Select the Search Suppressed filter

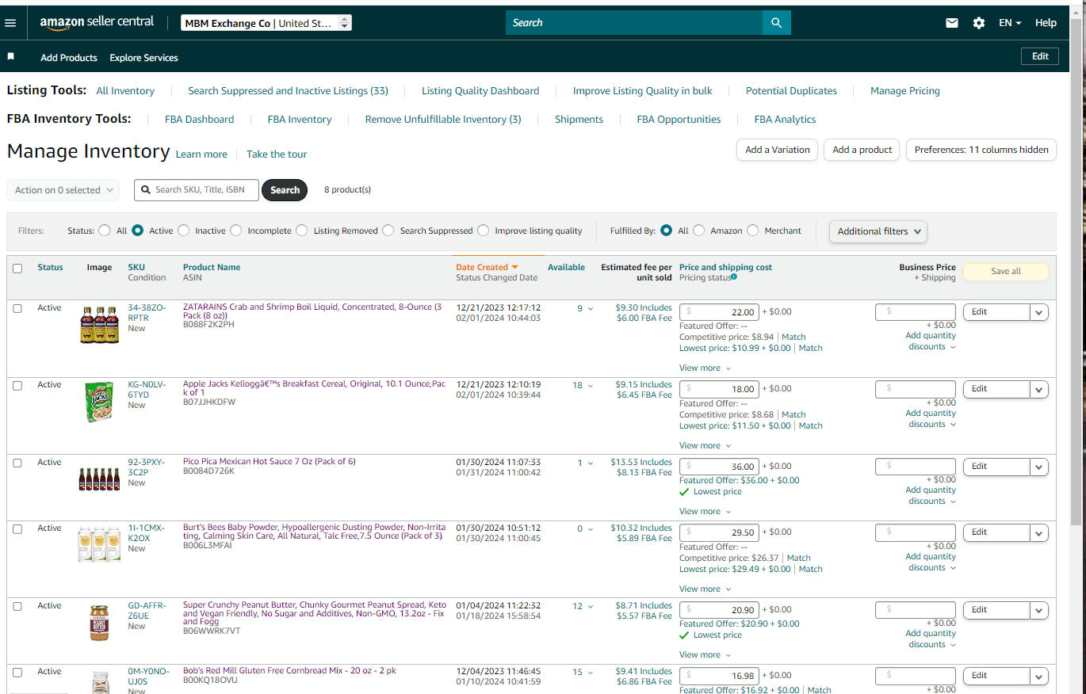coord(388,231)
